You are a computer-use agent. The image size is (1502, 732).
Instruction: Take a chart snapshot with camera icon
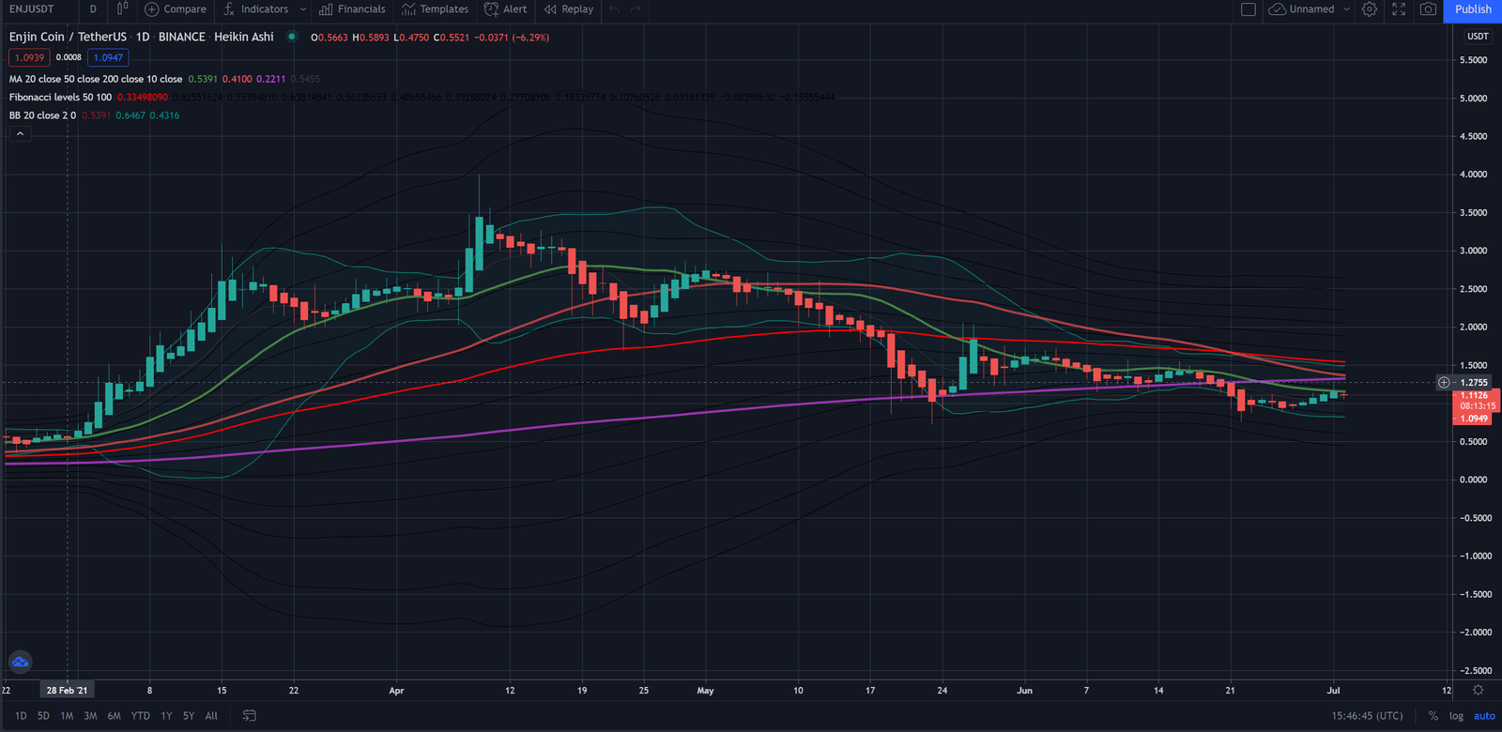[x=1428, y=9]
